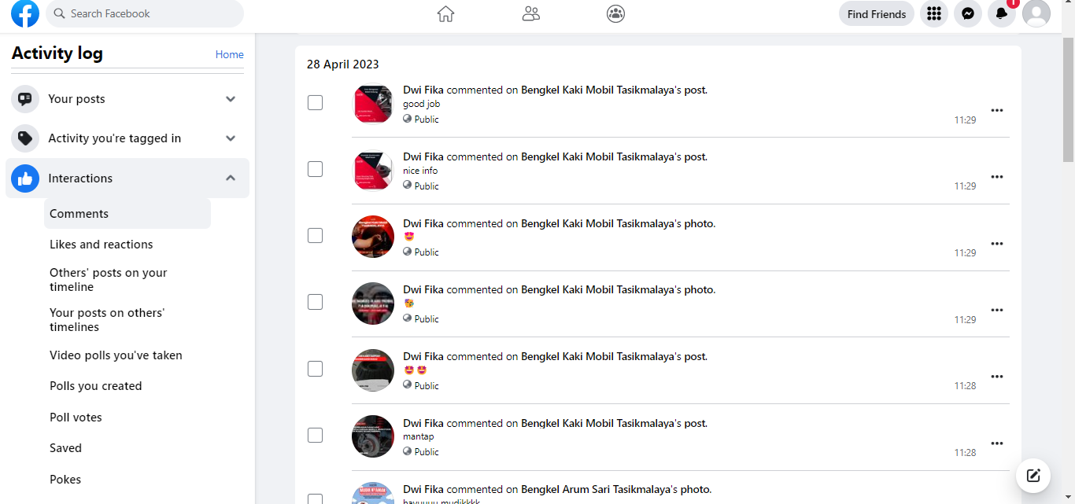Click the page's vertical scrollbar
Viewport: 1075px width, 504px height.
coord(1068,102)
